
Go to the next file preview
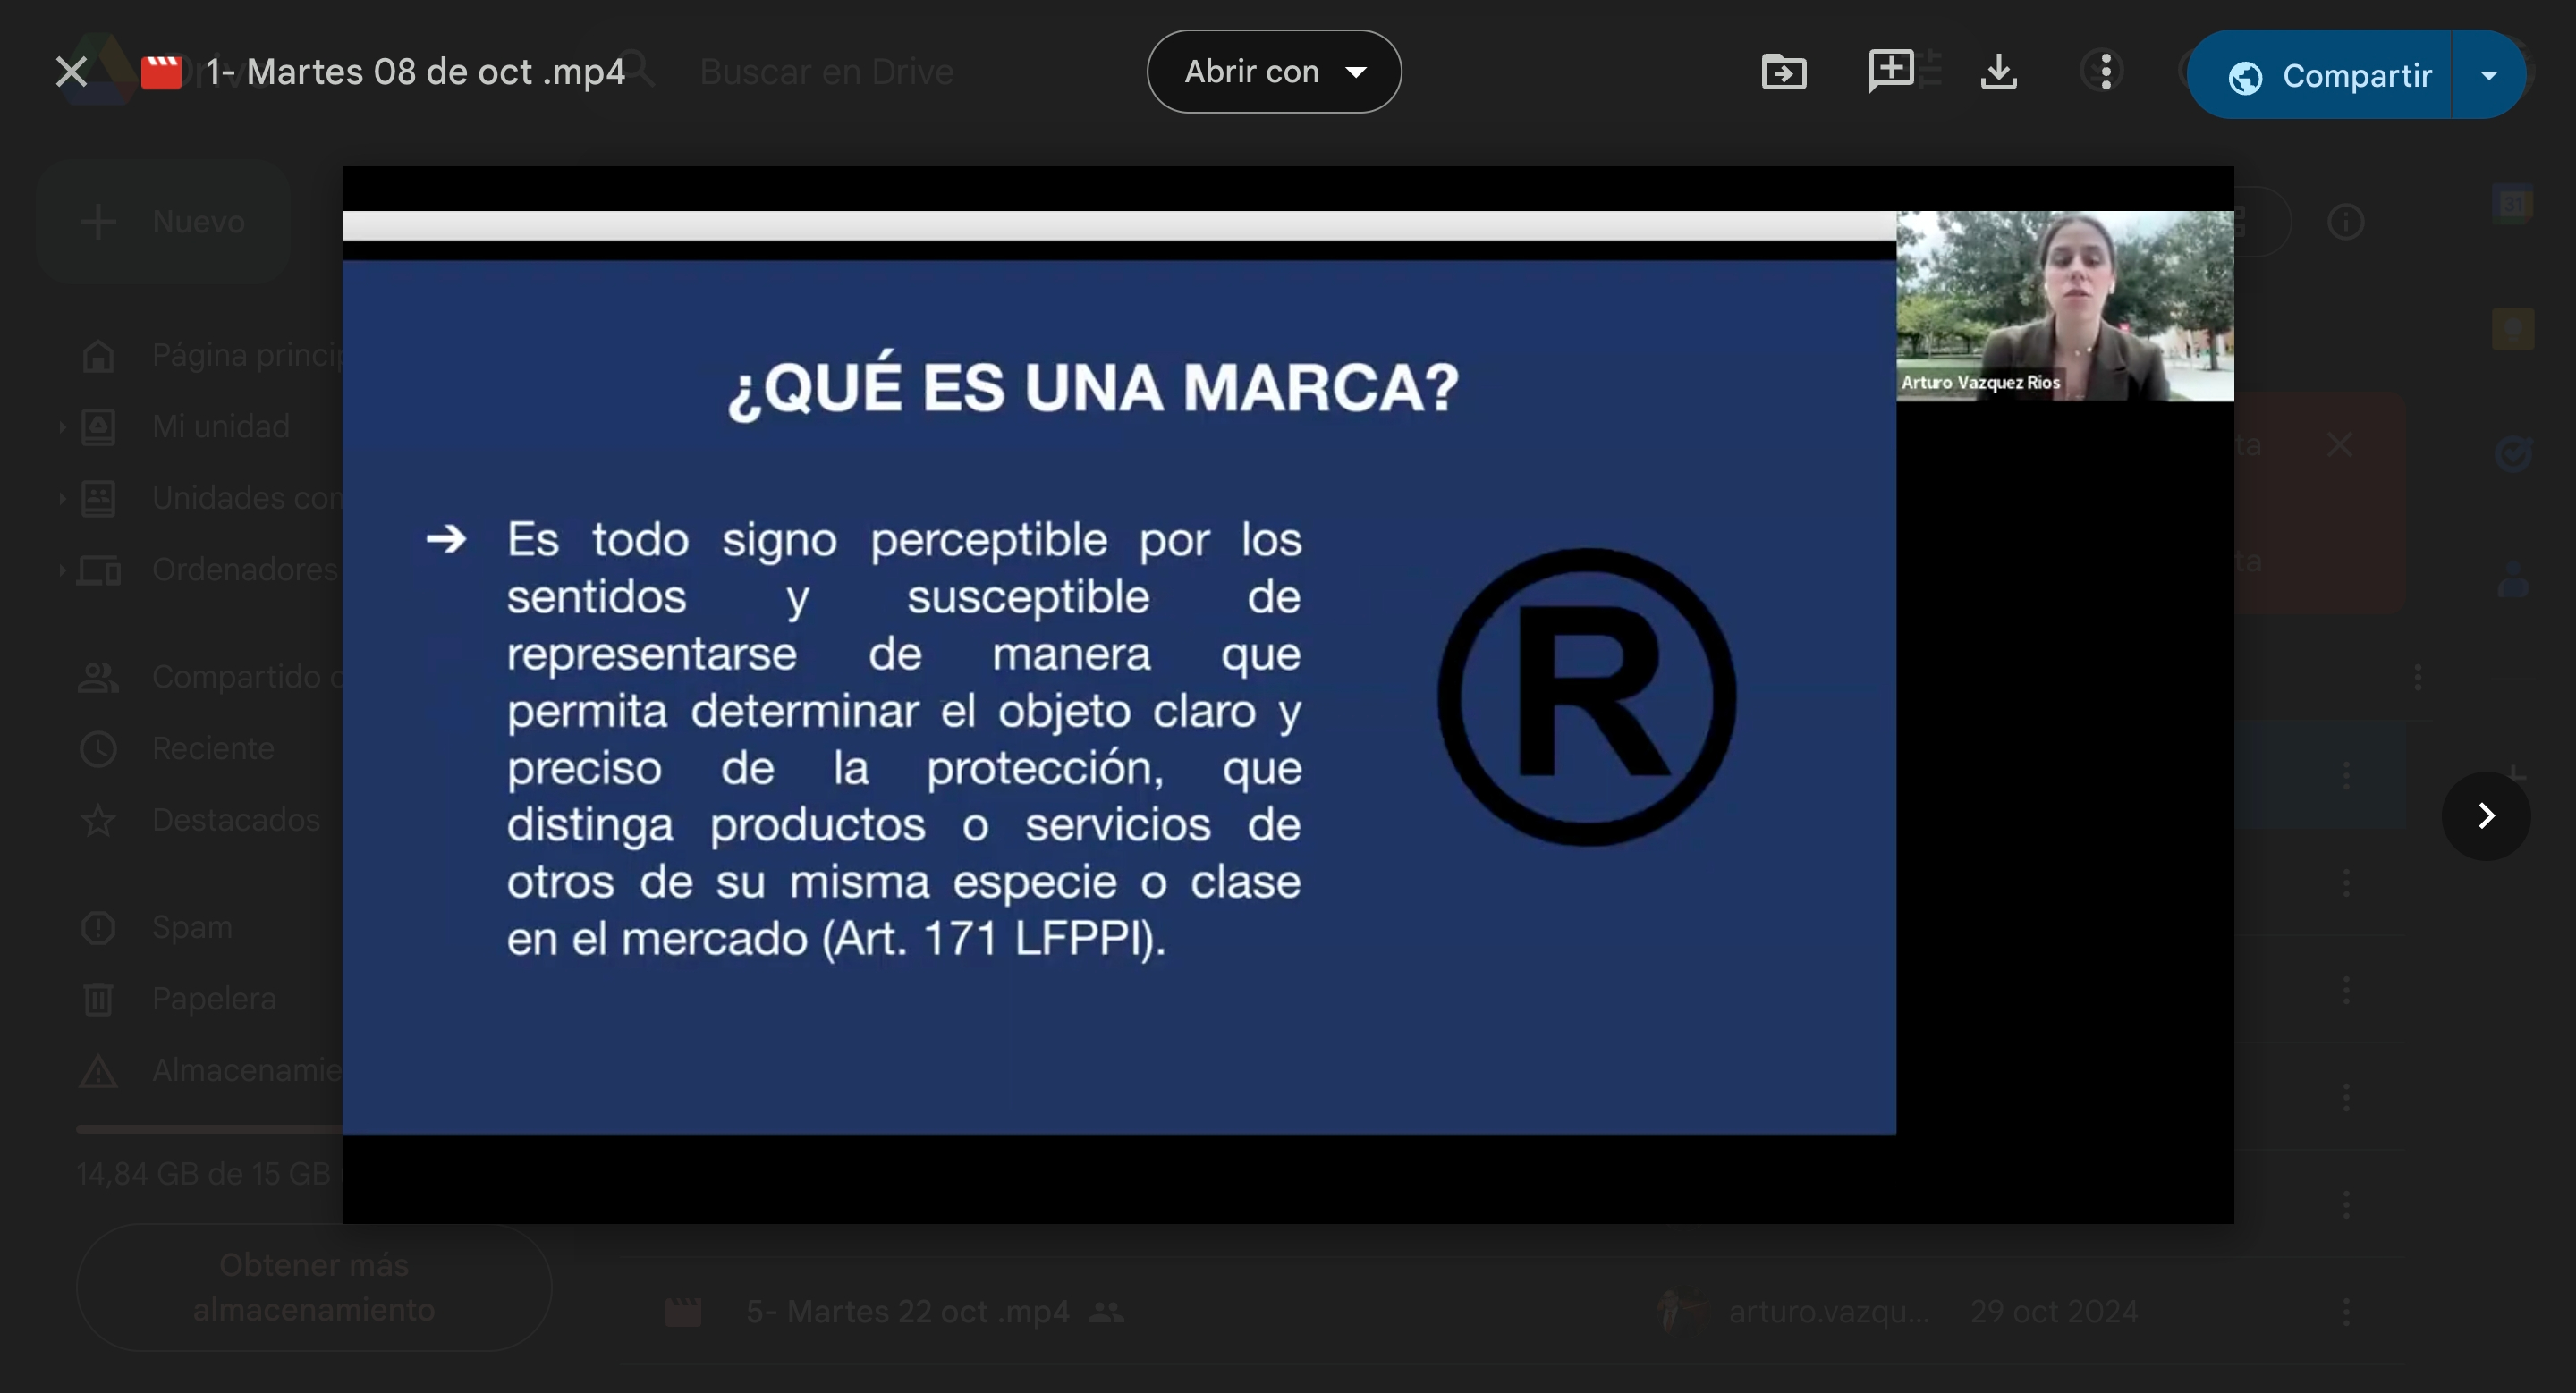[x=2486, y=815]
